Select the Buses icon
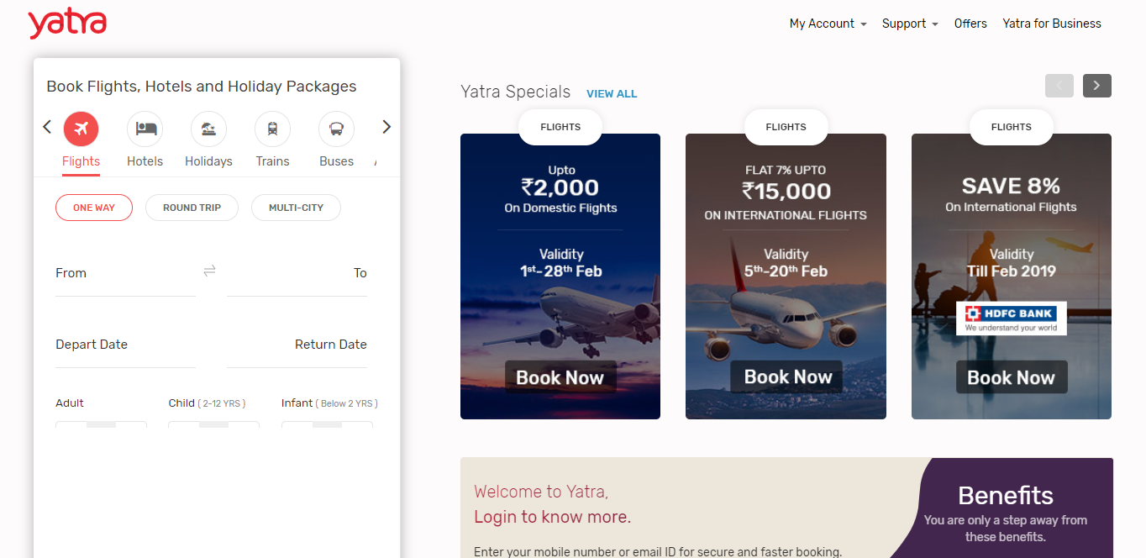The height and width of the screenshot is (558, 1146). coord(336,129)
